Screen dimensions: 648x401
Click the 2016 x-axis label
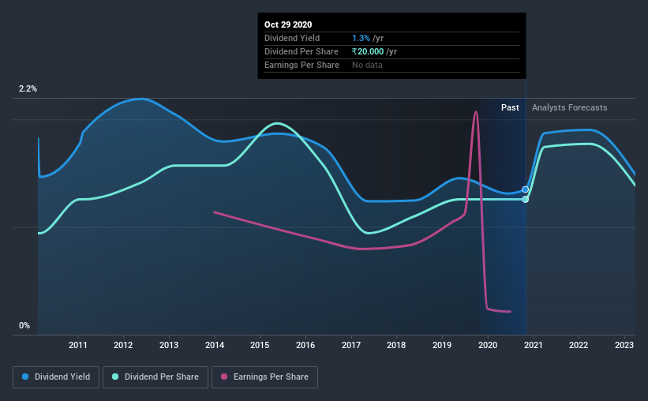[305, 345]
